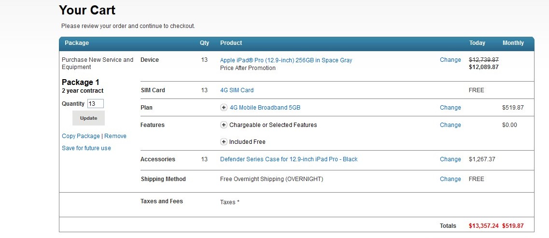The image size is (549, 238).
Task: Open the 4G Mobile Broadband 5GB link
Action: point(265,108)
